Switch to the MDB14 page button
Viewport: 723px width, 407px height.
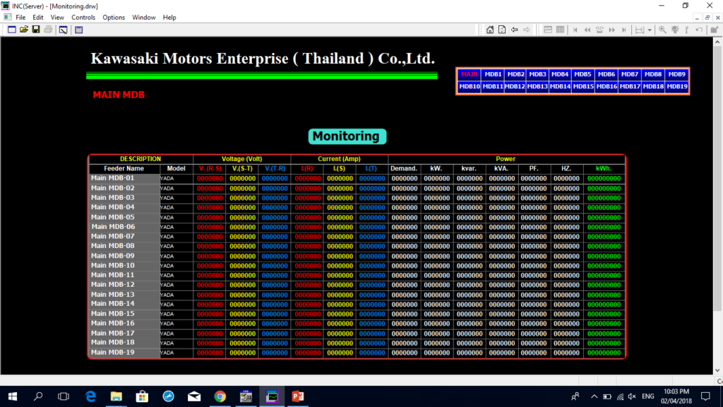(x=560, y=86)
